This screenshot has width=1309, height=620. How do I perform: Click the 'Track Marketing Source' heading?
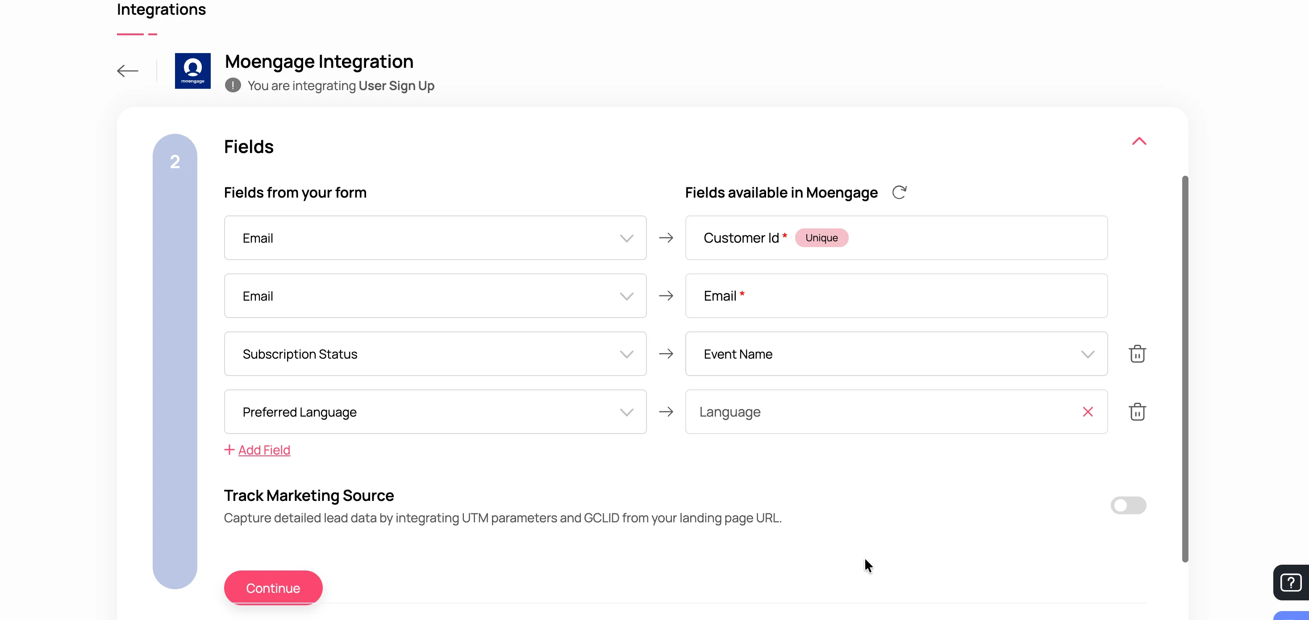308,495
